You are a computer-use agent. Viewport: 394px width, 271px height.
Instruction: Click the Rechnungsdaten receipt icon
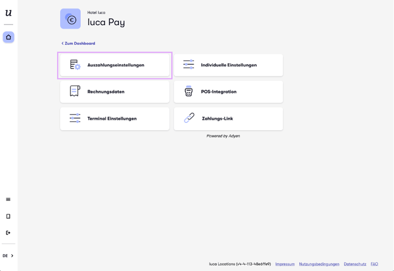click(x=75, y=91)
